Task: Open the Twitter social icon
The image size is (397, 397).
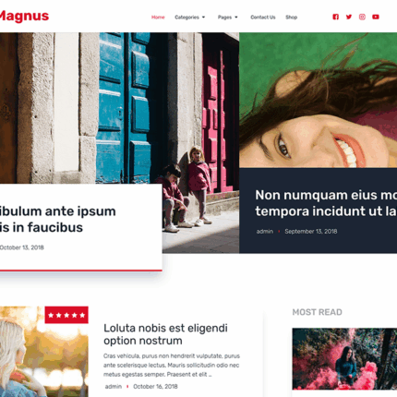Action: coord(349,17)
